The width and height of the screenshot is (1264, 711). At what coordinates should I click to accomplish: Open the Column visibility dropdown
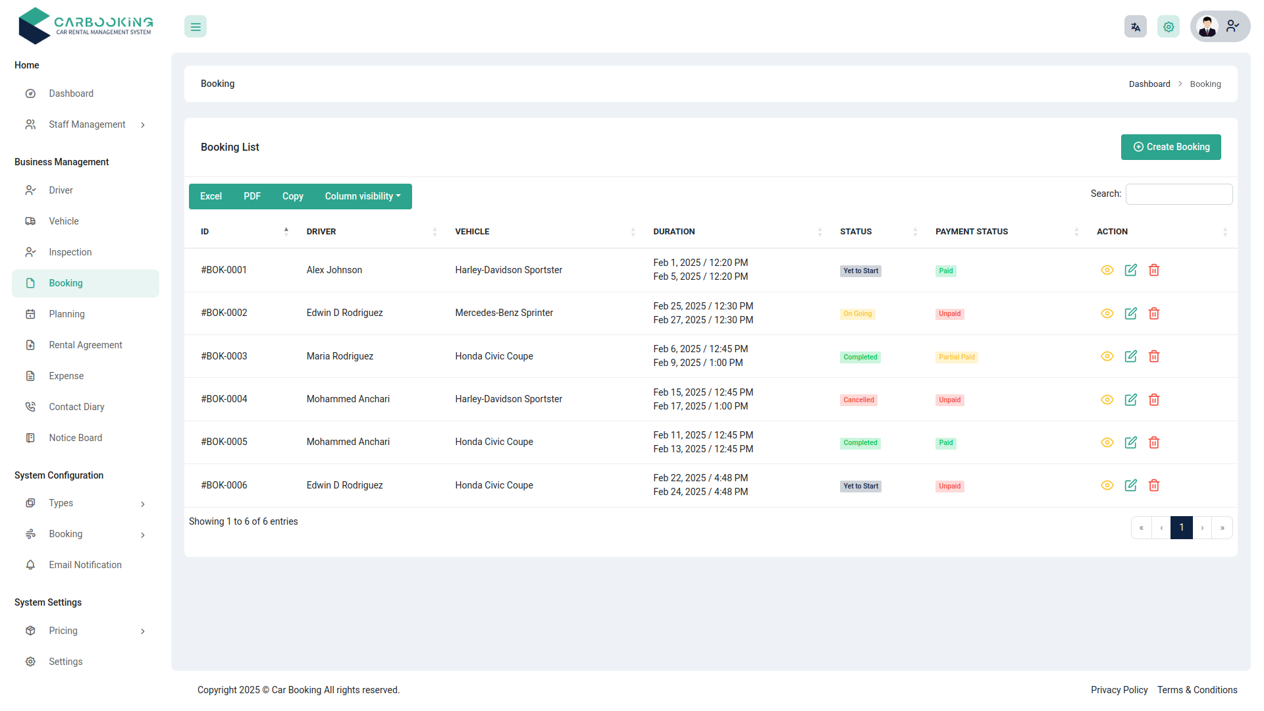click(362, 196)
